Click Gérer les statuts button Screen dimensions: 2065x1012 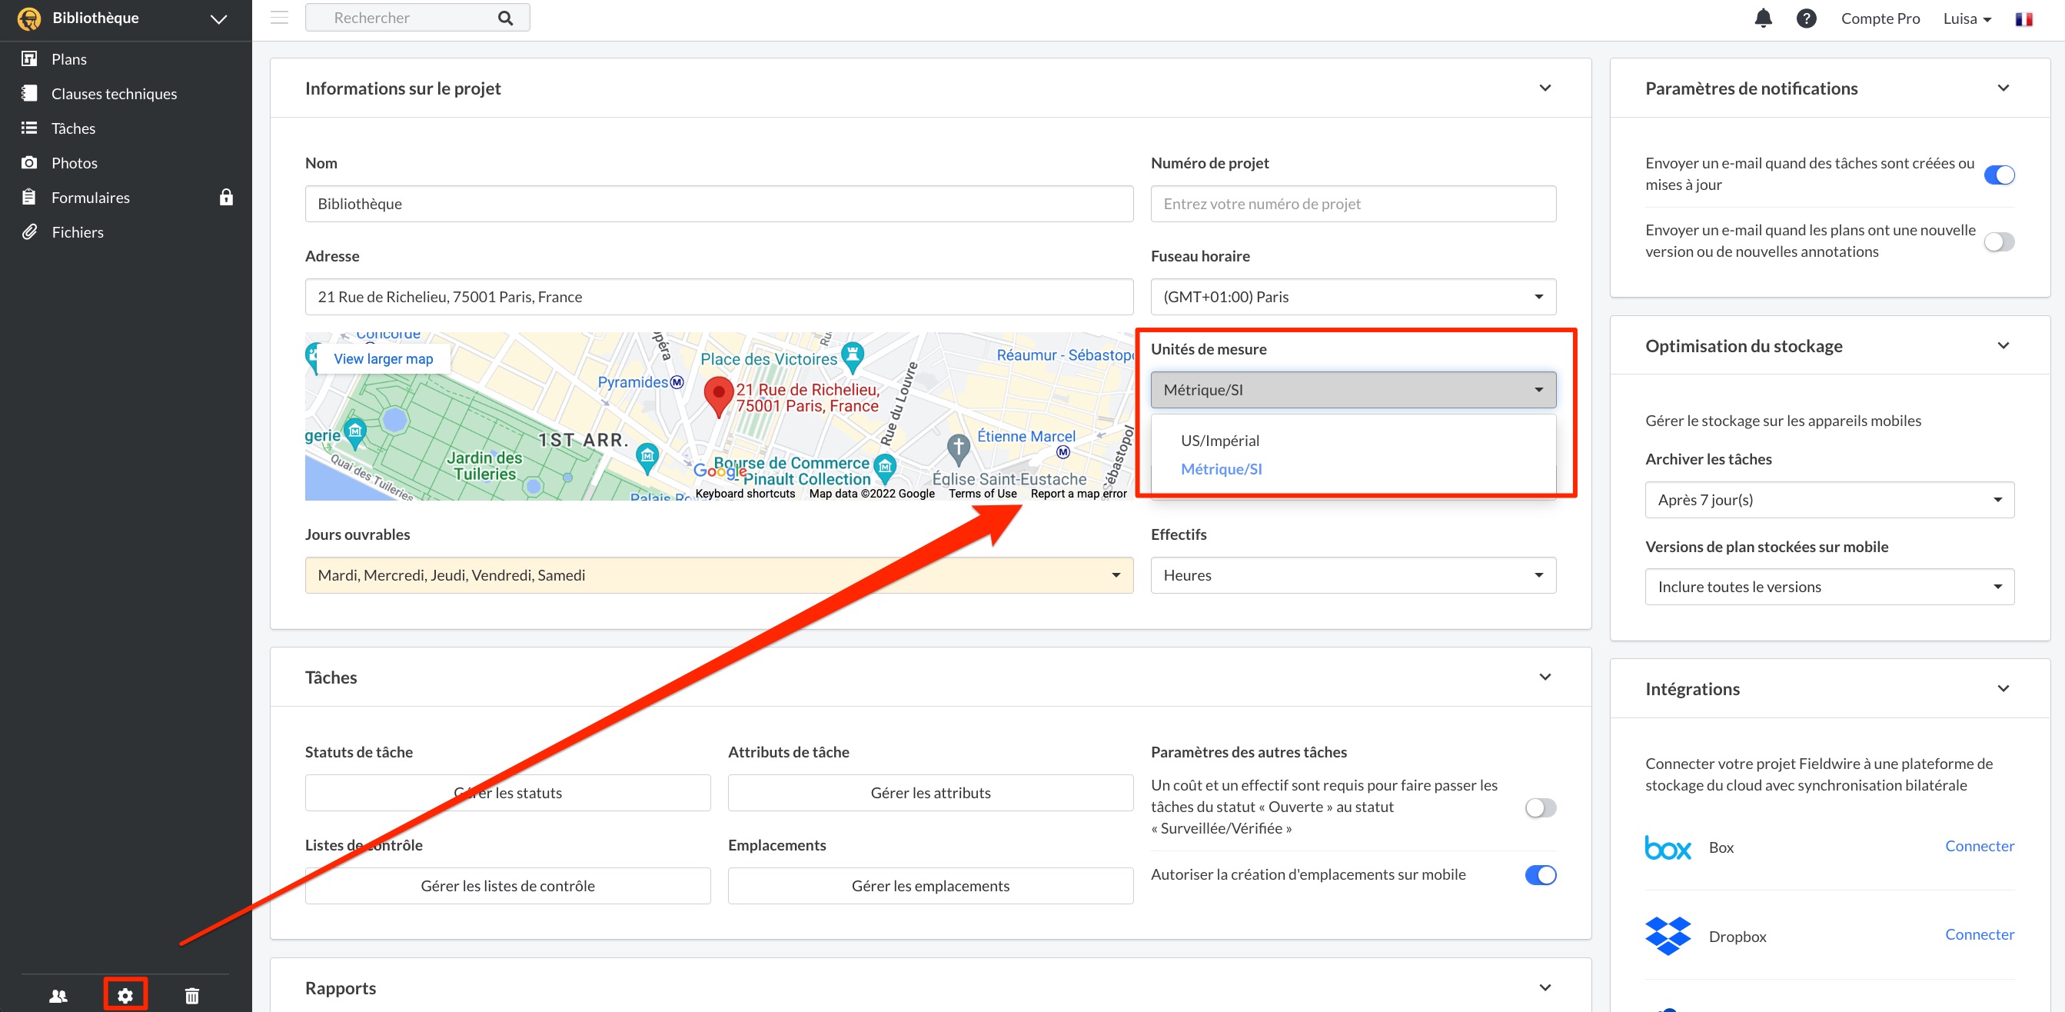507,792
